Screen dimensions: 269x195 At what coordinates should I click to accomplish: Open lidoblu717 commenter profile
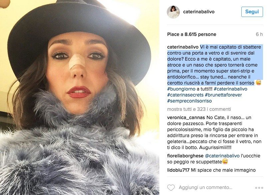[x=178, y=170]
